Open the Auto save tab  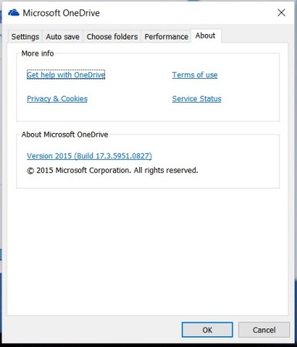tap(63, 36)
